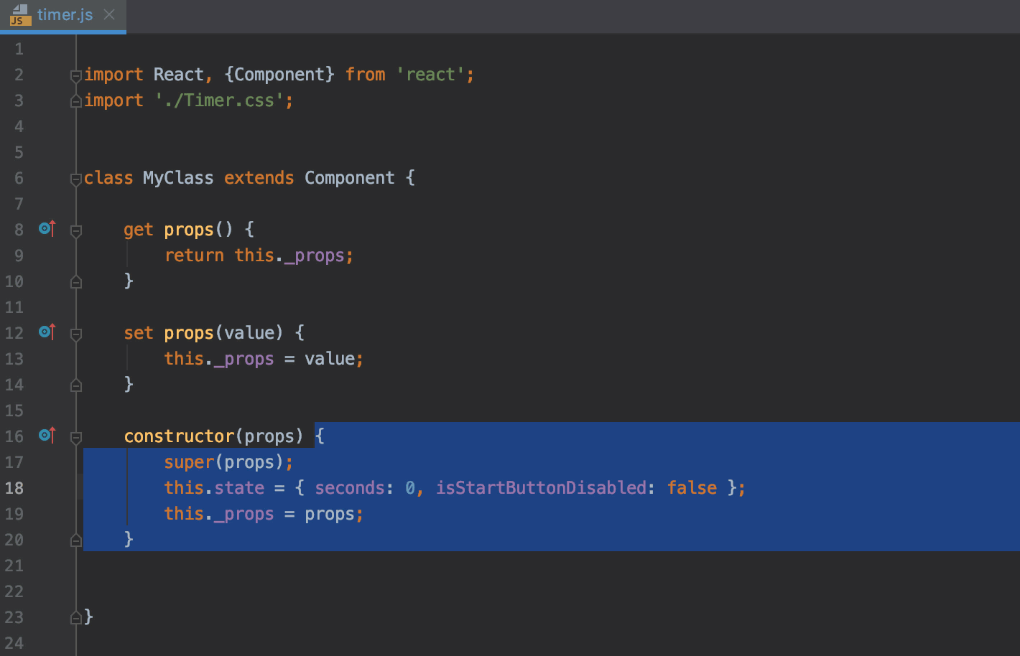The image size is (1020, 656).
Task: Collapse the props getter method
Action: click(75, 229)
